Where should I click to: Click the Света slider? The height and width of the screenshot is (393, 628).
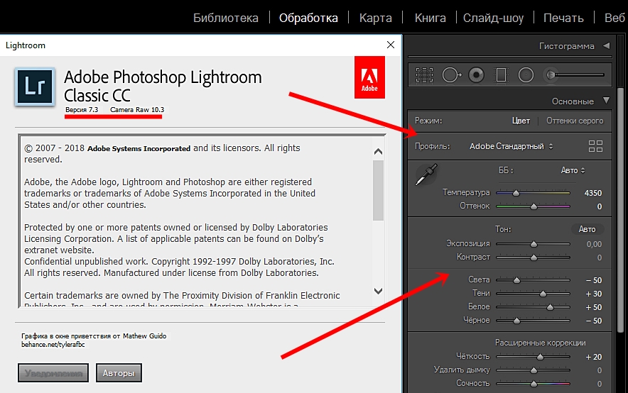pos(533,280)
